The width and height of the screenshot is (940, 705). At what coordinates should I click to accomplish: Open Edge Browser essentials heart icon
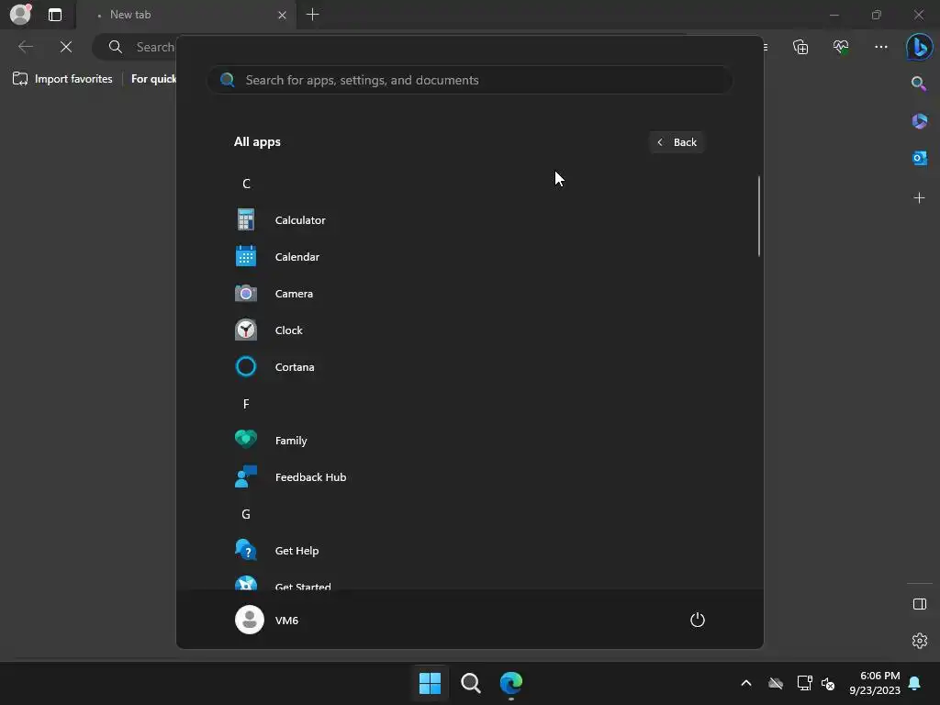click(x=841, y=47)
